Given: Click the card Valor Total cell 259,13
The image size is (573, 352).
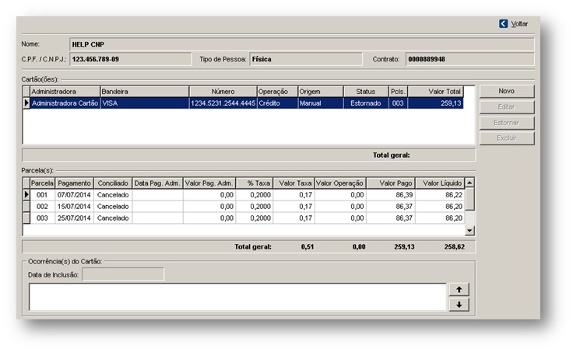Looking at the screenshot, I should point(436,103).
